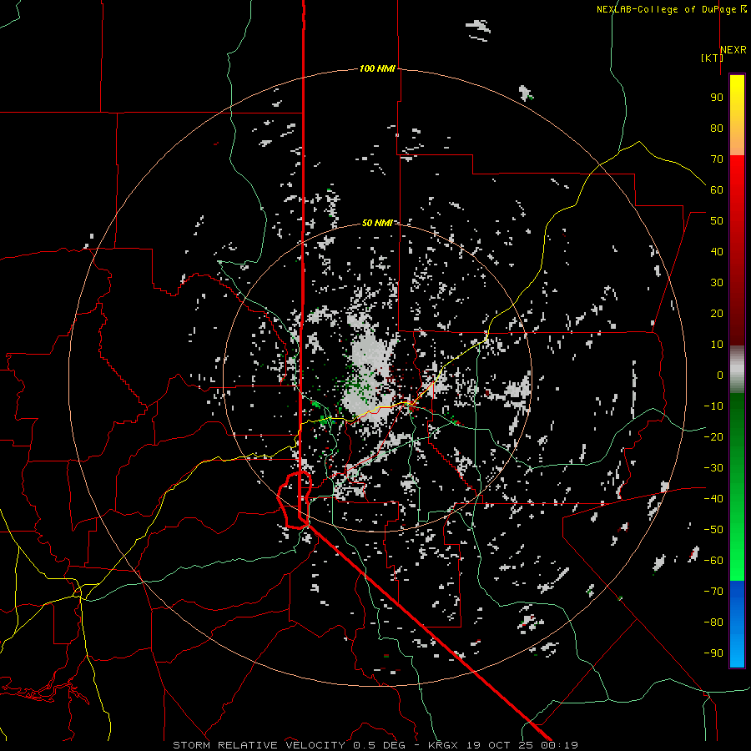Click the positive 60 scale value

pyautogui.click(x=717, y=190)
